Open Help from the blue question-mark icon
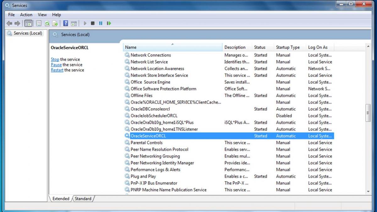Screen dimensions: 377x212 pyautogui.click(x=66, y=23)
